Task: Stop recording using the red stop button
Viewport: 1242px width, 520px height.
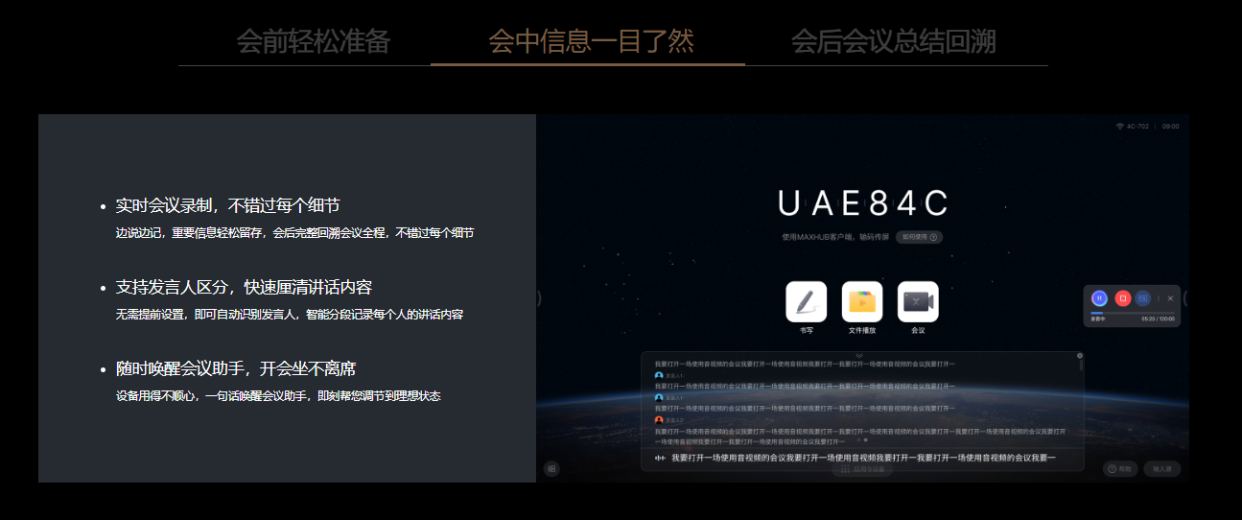Action: 1122,298
